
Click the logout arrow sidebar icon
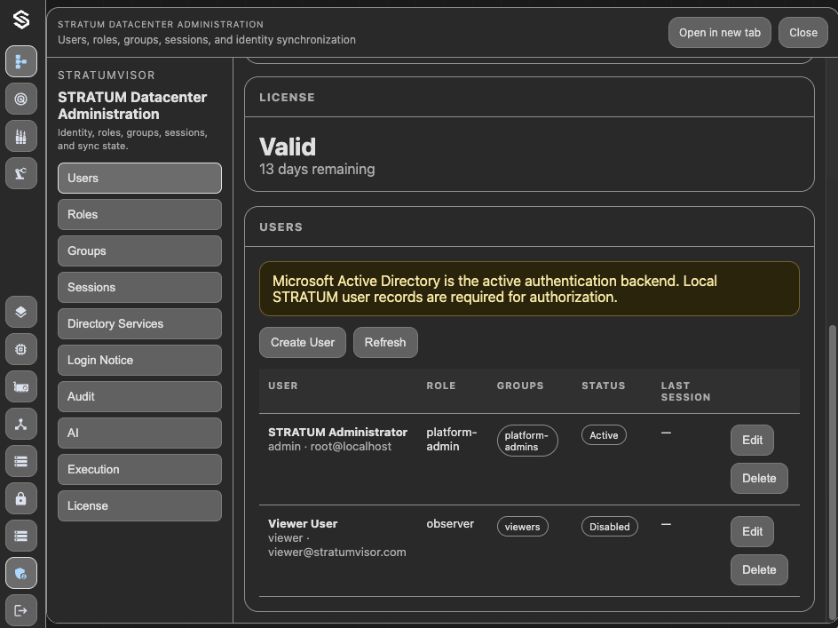tap(21, 610)
